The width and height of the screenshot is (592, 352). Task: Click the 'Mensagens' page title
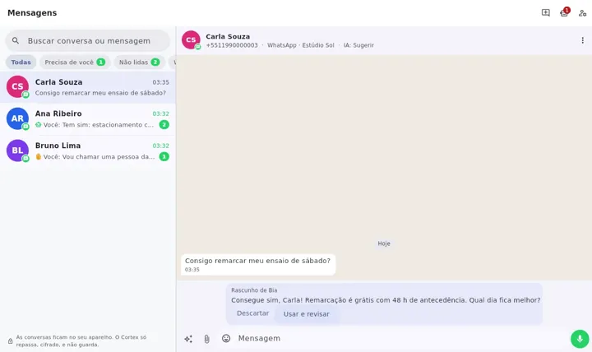point(32,13)
